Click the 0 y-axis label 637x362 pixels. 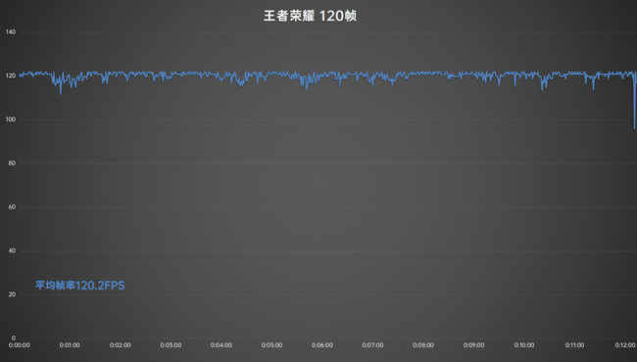(14, 339)
